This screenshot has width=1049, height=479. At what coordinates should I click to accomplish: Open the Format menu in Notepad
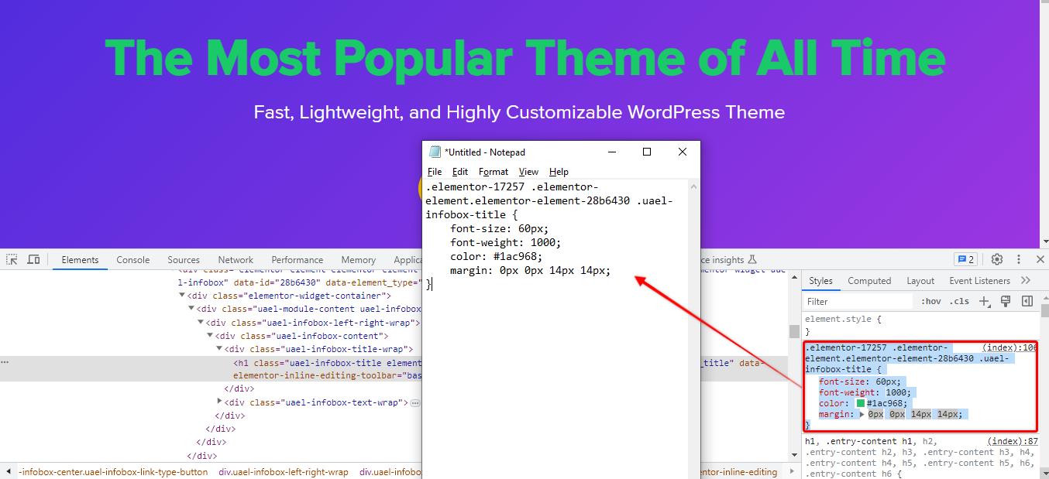(x=494, y=171)
